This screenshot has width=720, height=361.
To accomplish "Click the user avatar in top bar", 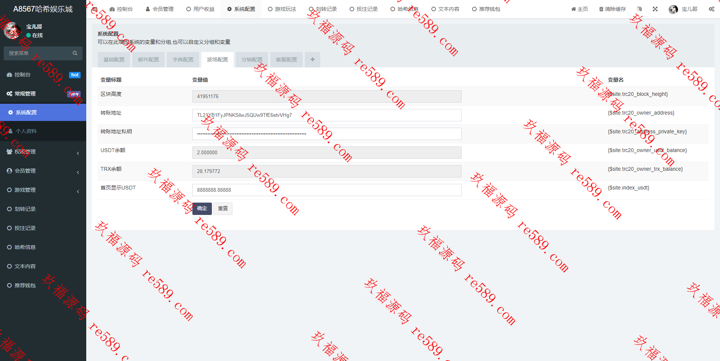I will pyautogui.click(x=673, y=9).
